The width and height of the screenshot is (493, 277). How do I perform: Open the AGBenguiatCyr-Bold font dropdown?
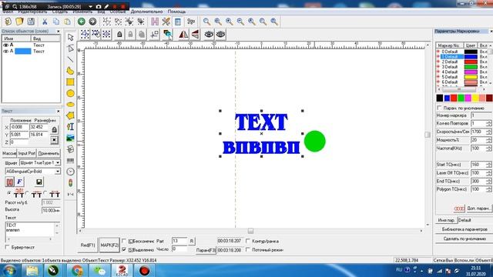pos(58,172)
